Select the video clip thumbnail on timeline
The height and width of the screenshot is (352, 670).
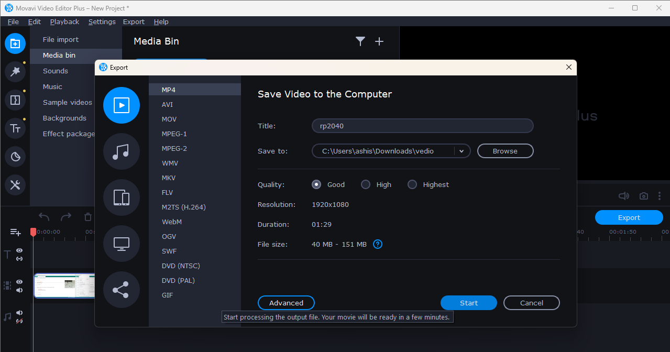[64, 286]
